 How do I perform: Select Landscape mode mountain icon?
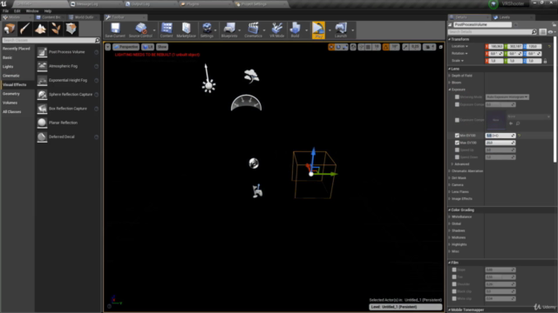pos(40,29)
